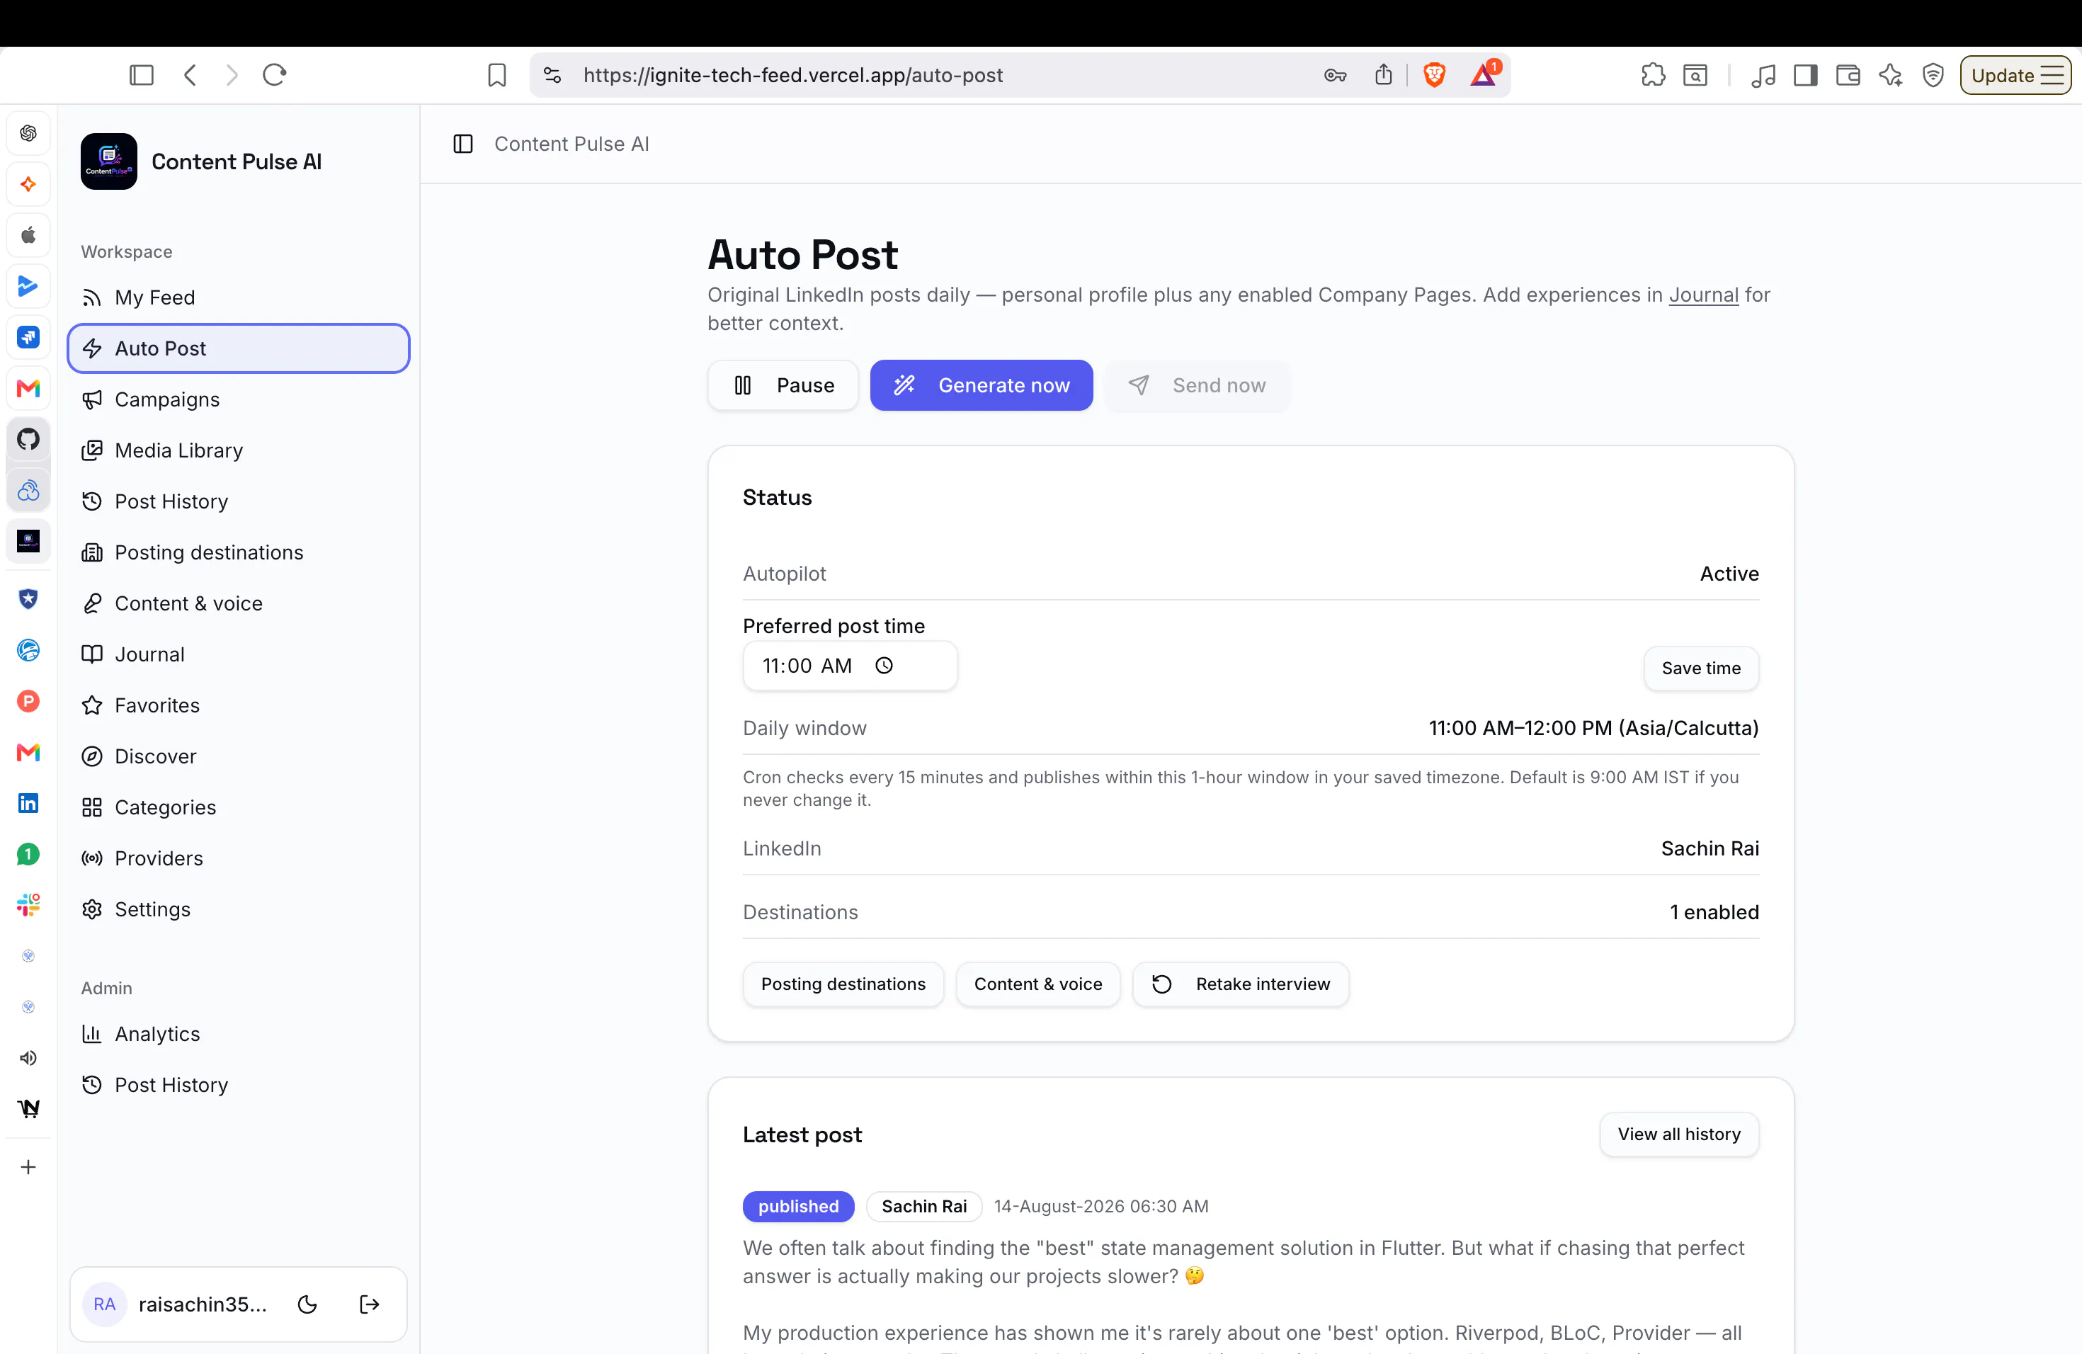Go to Favorites
2082x1354 pixels.
coord(238,705)
